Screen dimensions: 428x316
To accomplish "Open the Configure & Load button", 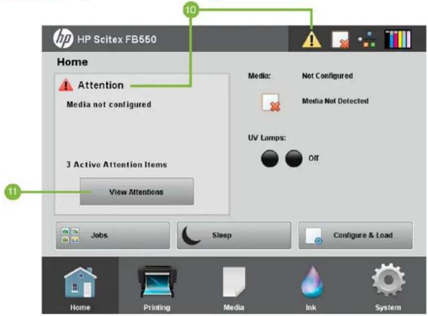I will pos(356,235).
